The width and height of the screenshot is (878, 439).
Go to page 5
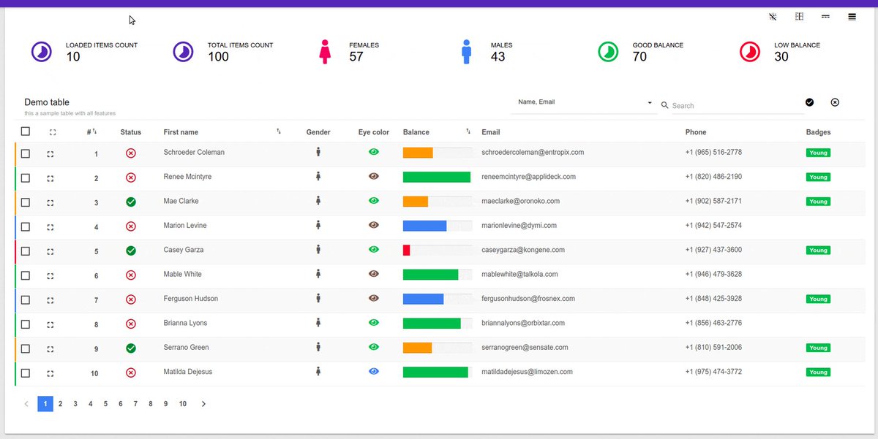point(105,404)
